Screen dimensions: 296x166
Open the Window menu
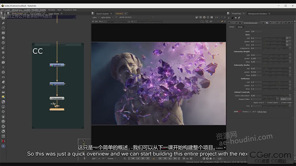[x=51, y=10]
